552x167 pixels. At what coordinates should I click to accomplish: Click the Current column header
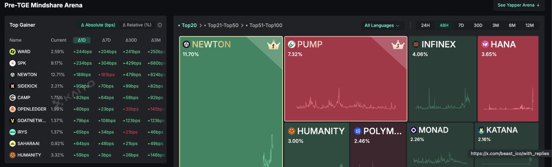(x=59, y=40)
